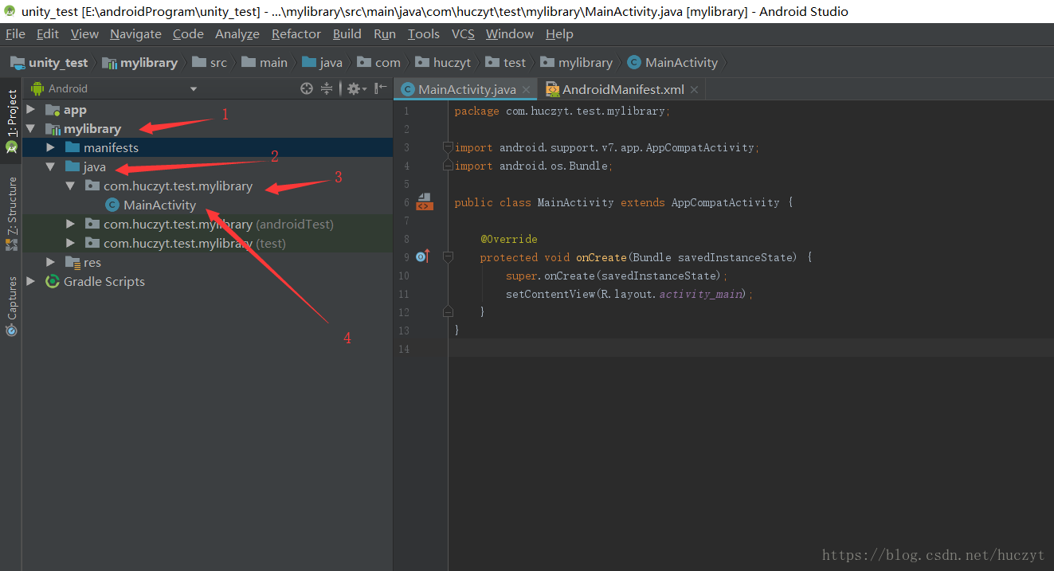This screenshot has width=1054, height=571.
Task: Open the File menu
Action: coord(15,34)
